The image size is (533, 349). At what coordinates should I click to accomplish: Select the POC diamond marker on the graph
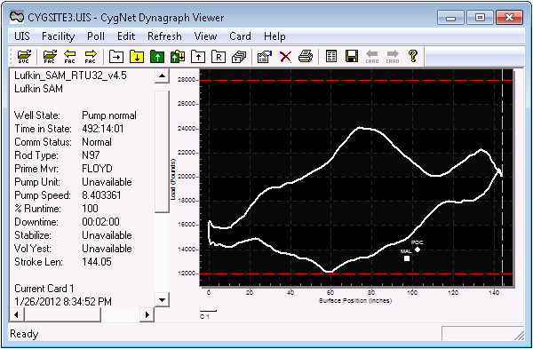pos(418,250)
